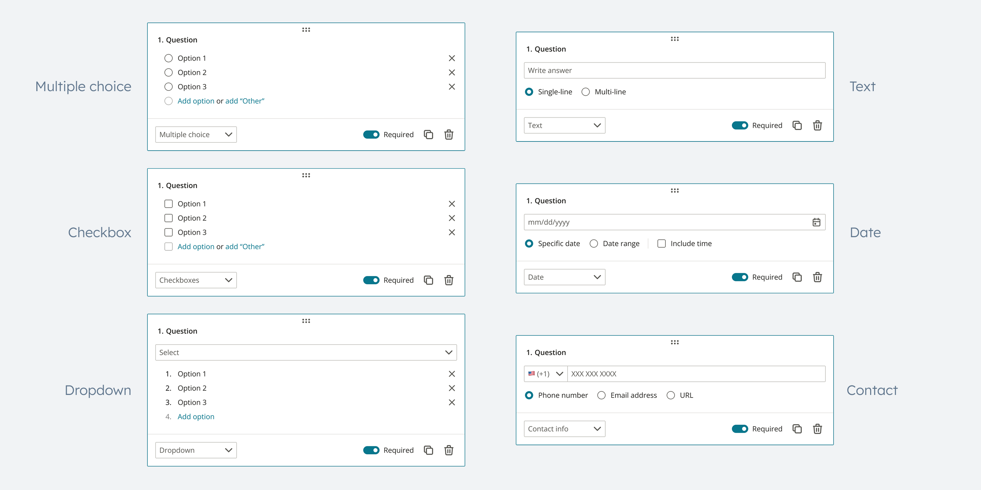Screen dimensions: 981x490
Task: Check the Include time checkbox
Action: [662, 243]
